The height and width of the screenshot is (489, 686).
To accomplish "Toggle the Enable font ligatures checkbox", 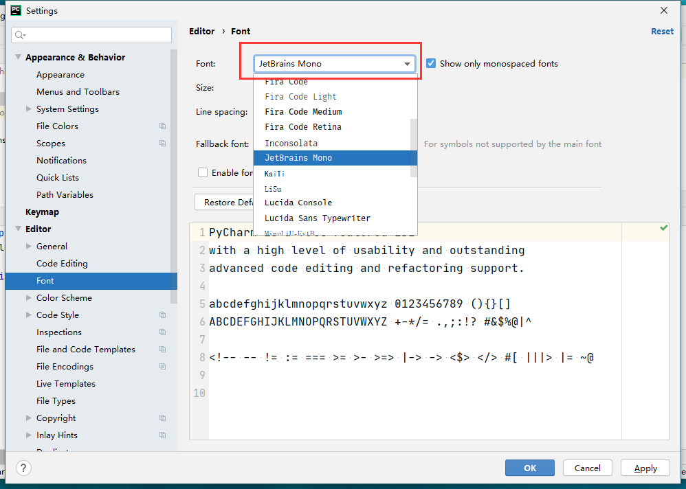I will coord(203,172).
